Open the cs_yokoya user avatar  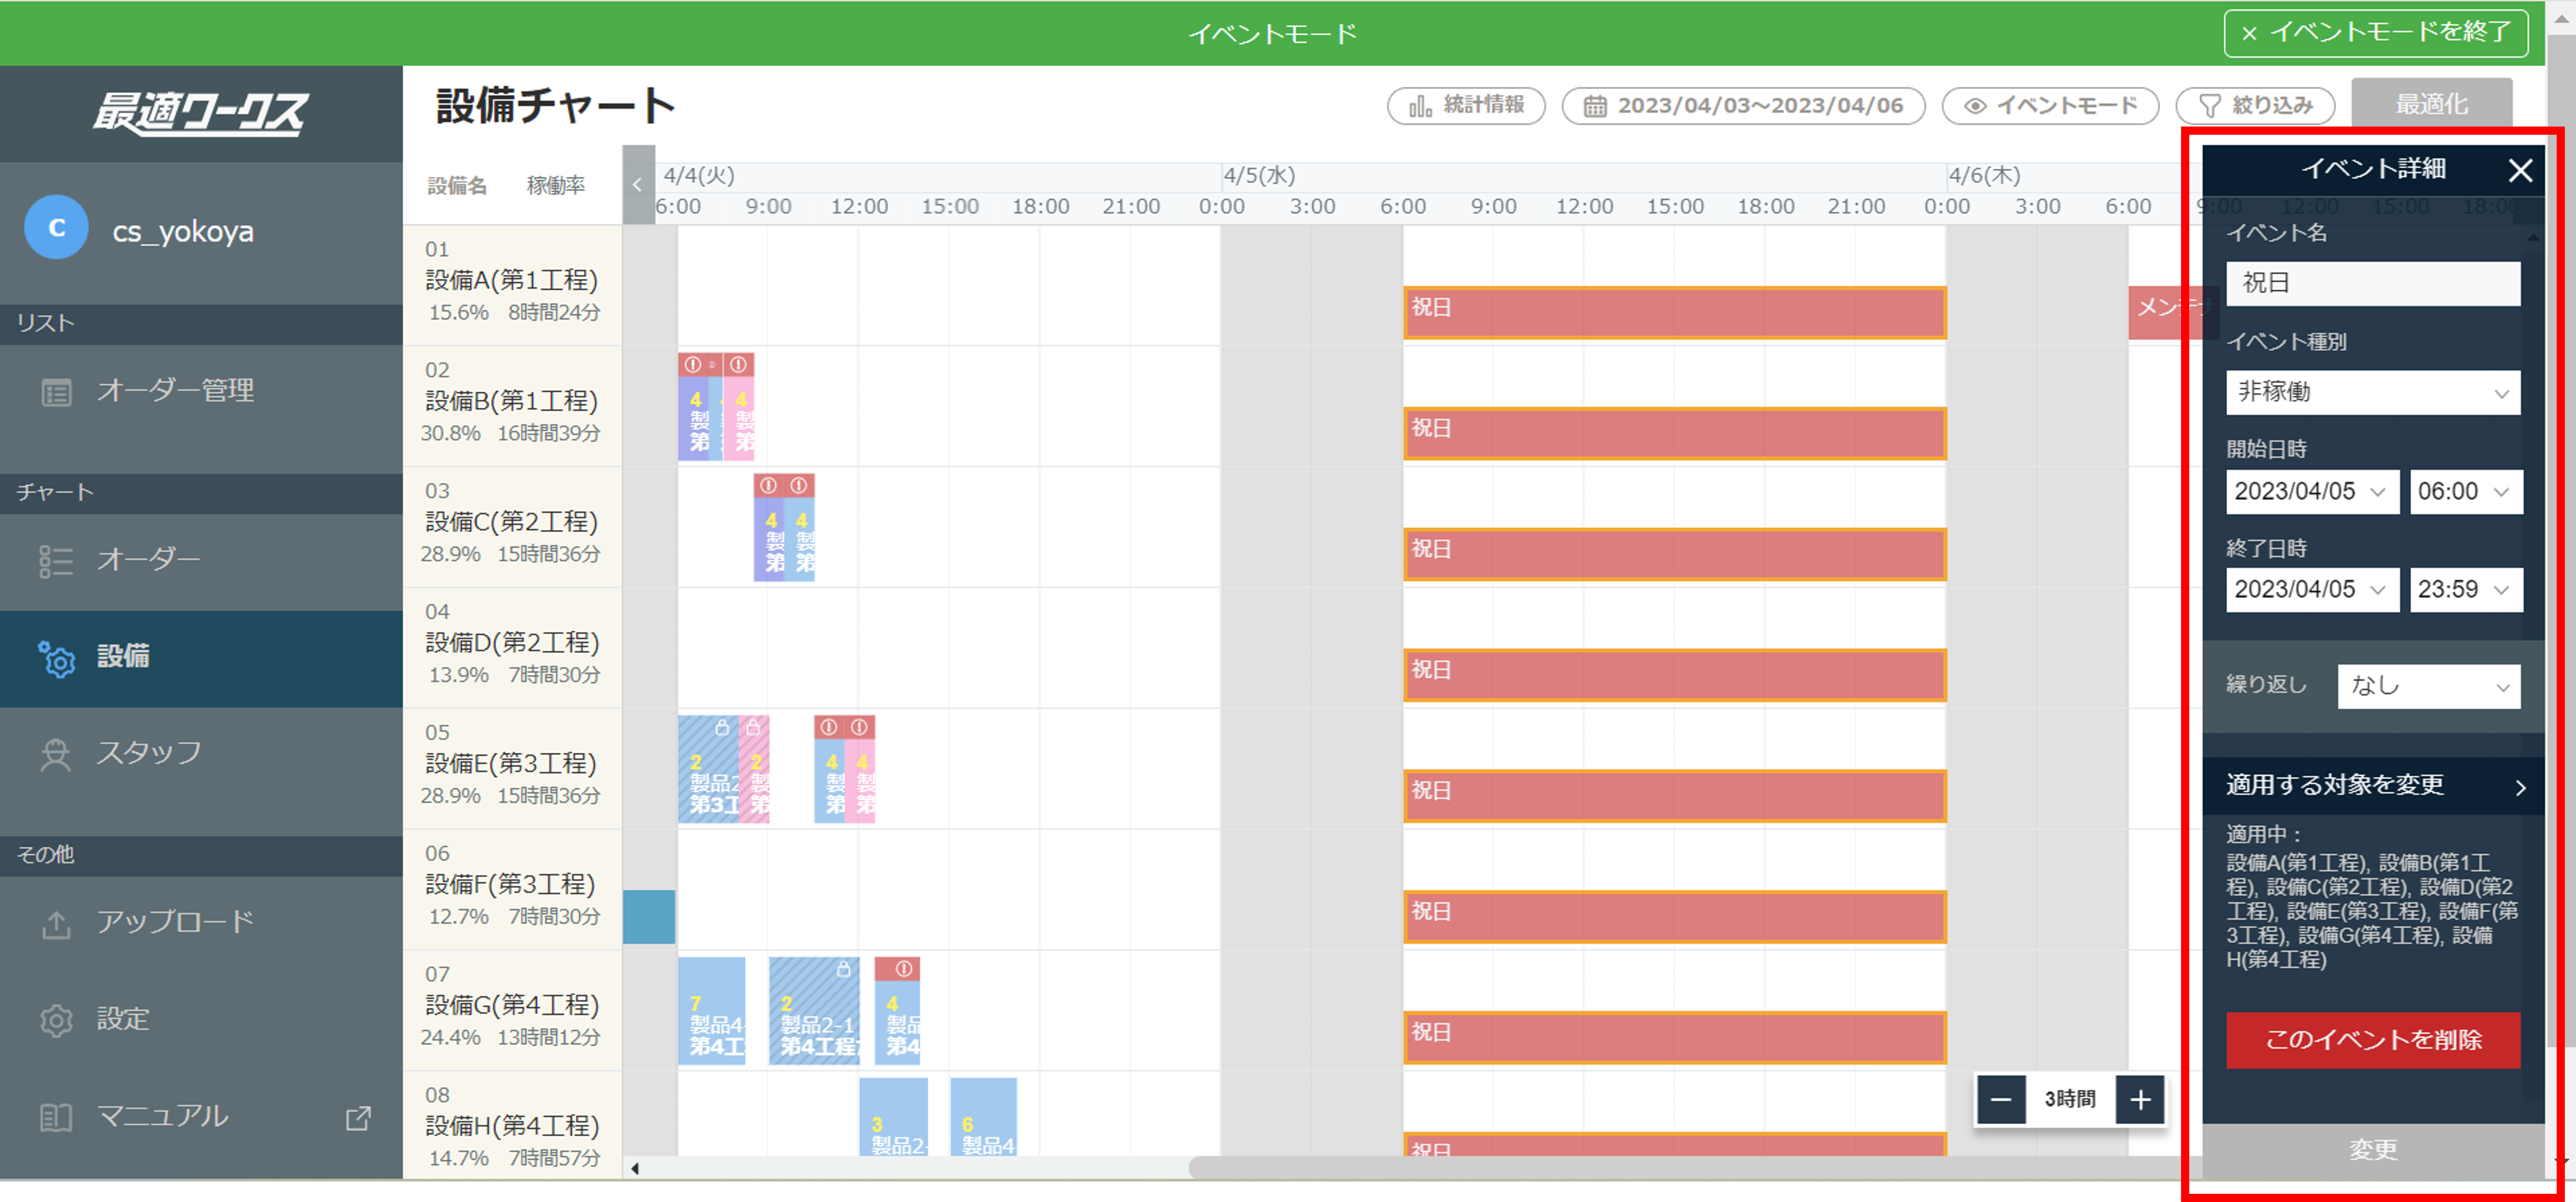[56, 228]
